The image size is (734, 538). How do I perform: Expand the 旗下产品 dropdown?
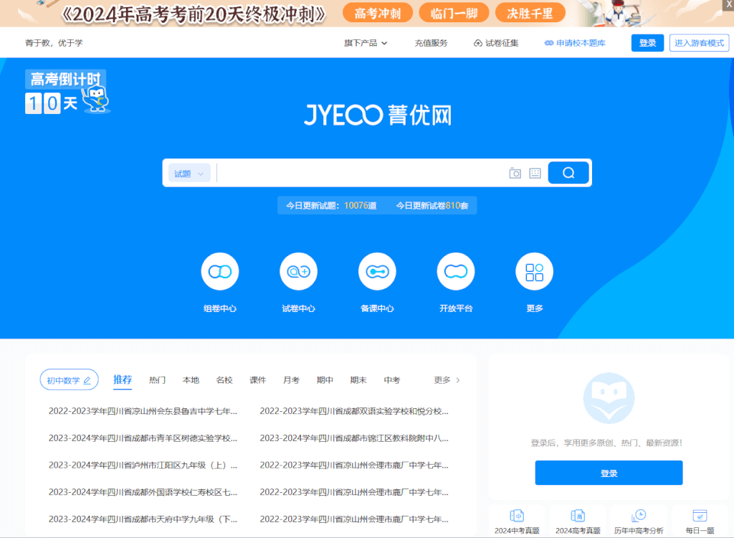(x=366, y=43)
